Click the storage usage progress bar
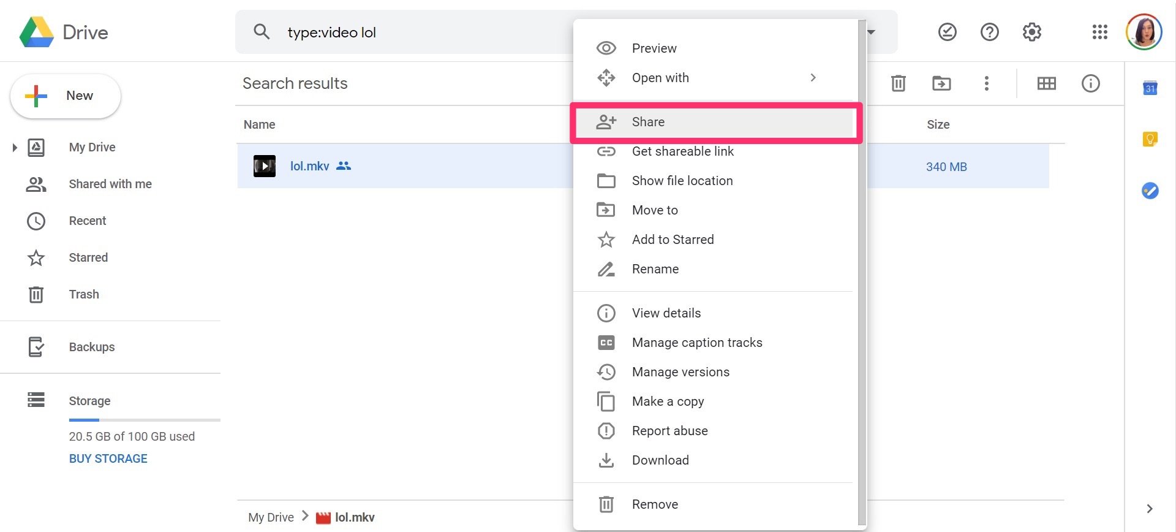Viewport: 1176px width, 532px height. point(144,420)
